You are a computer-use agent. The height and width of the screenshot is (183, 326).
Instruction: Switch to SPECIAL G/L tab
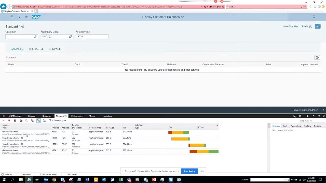click(x=36, y=49)
